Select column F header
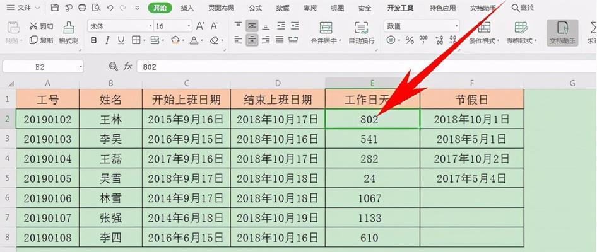 click(x=472, y=83)
